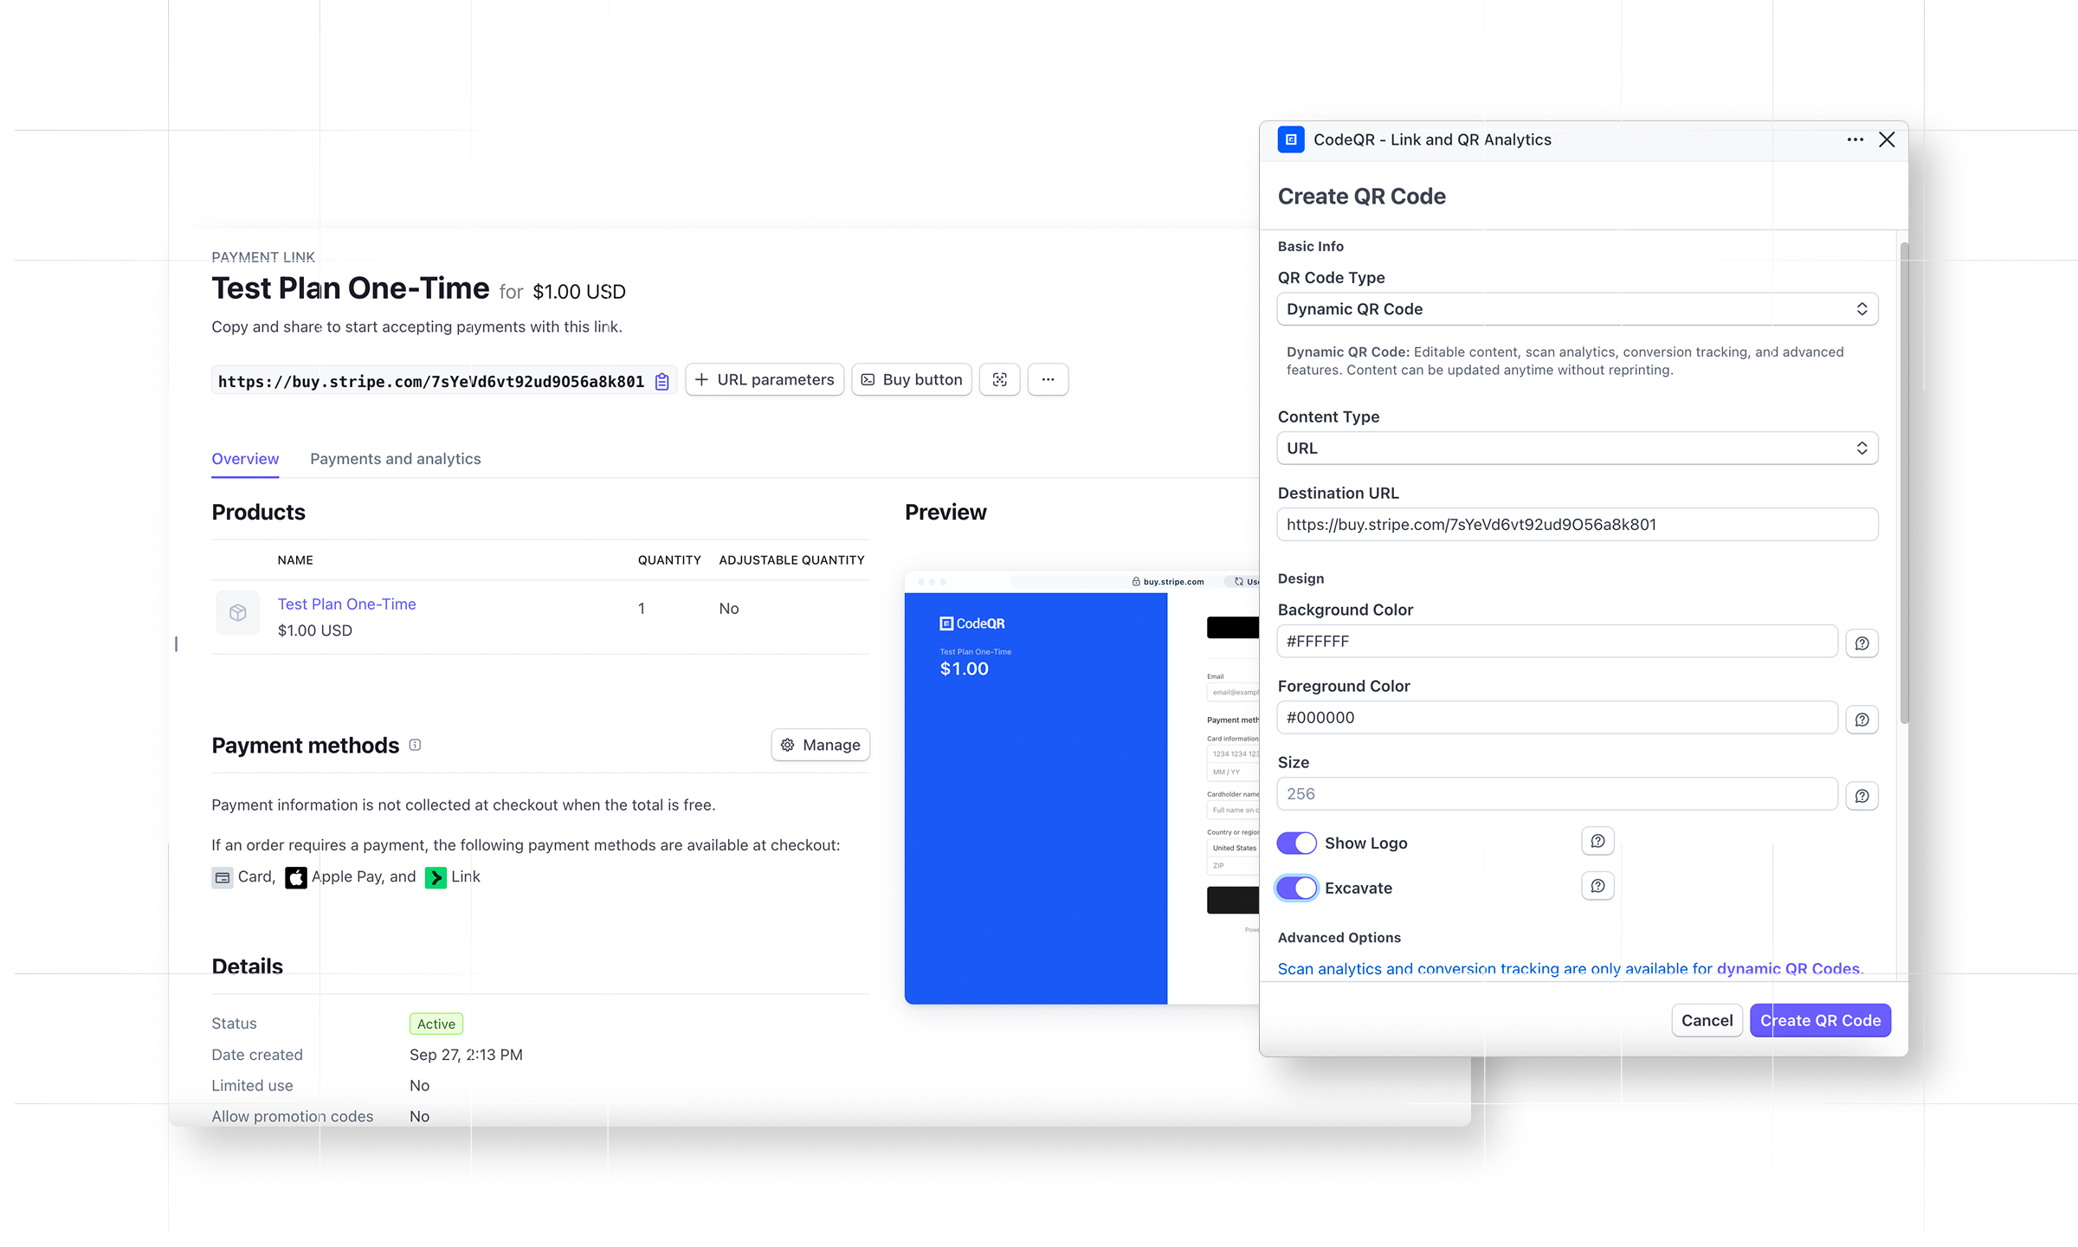Open Excavate help icon
2078x1247 pixels.
click(1597, 886)
